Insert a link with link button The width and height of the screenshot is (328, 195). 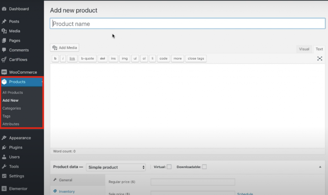pyautogui.click(x=72, y=58)
